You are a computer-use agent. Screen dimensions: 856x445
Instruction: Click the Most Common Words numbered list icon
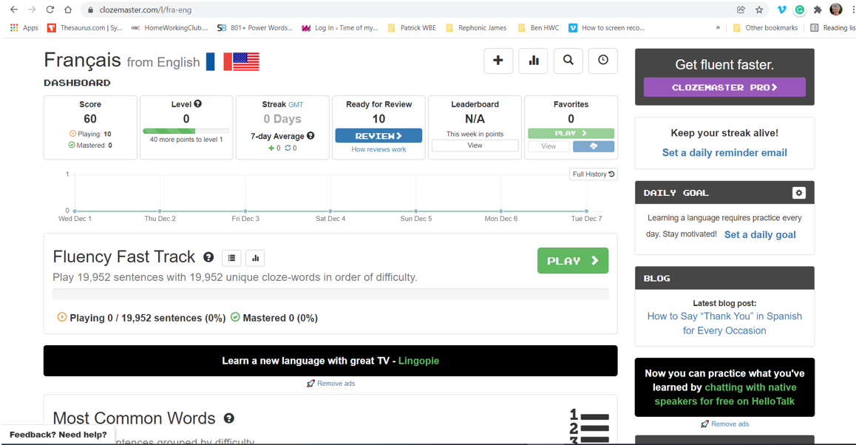point(589,427)
